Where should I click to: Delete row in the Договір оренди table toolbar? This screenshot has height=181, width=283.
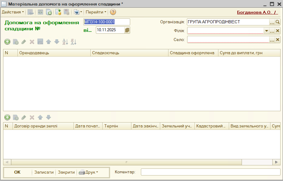point(32,118)
